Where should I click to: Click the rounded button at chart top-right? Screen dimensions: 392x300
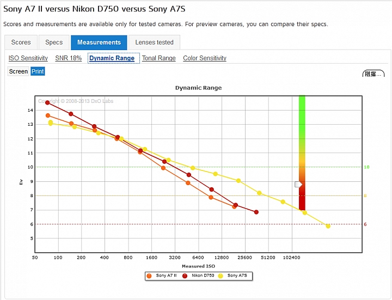click(373, 74)
